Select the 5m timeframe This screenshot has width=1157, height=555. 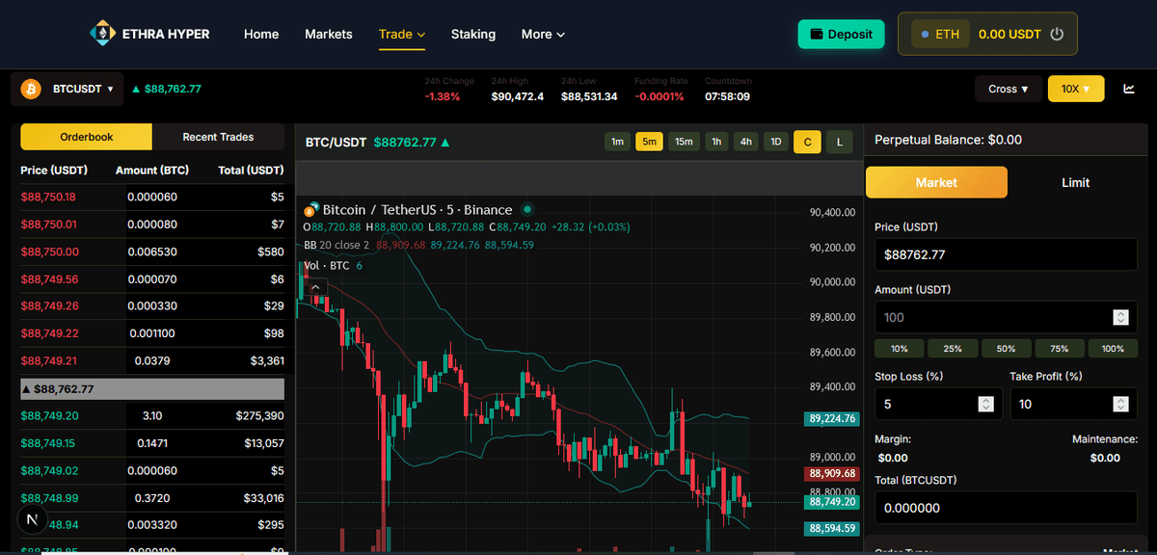pos(649,141)
